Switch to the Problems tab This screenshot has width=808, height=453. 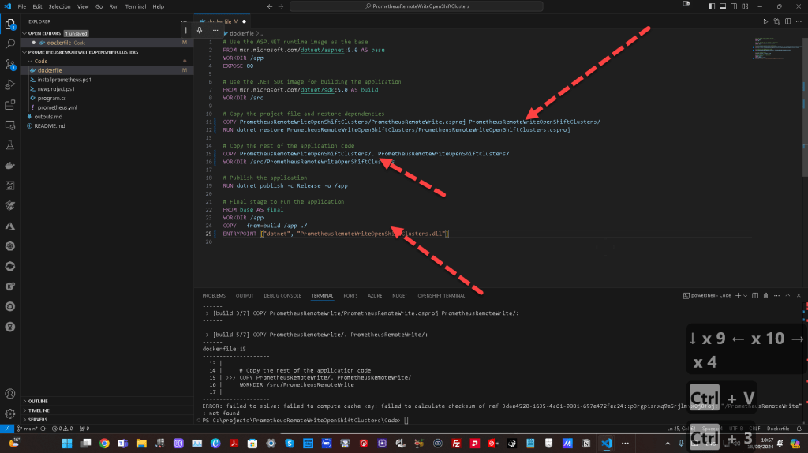pos(214,296)
